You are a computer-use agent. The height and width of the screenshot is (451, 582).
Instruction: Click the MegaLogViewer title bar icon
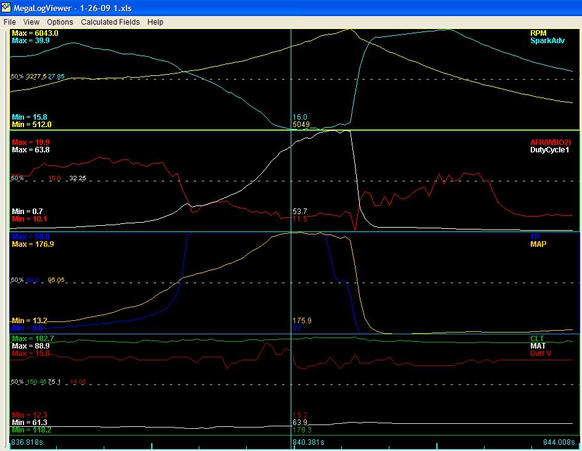point(6,8)
